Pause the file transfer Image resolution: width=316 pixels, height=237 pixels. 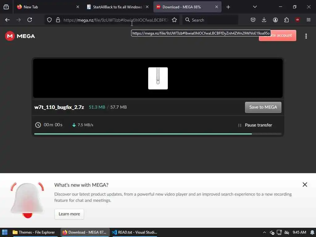point(255,125)
